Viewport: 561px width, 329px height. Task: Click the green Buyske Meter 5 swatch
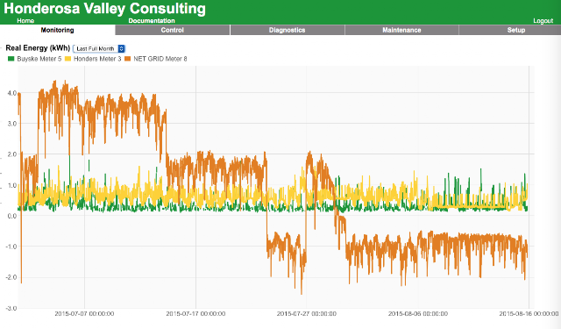11,59
